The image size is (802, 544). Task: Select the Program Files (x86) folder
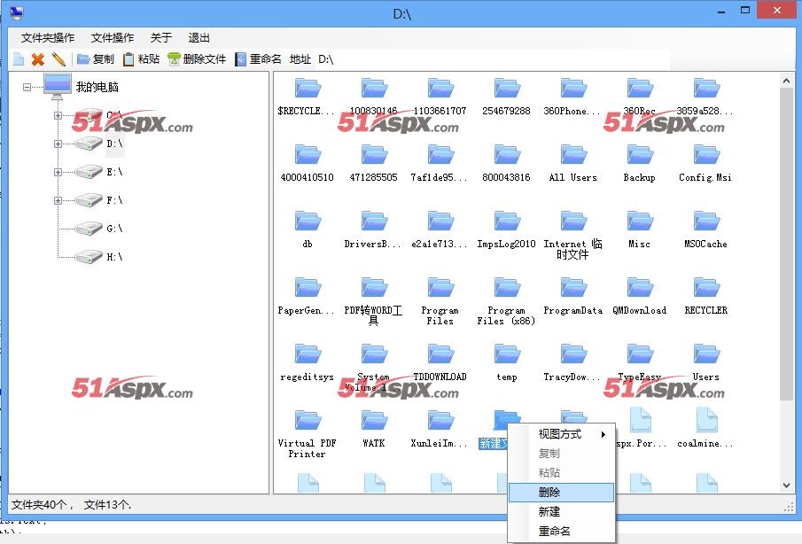(x=507, y=300)
